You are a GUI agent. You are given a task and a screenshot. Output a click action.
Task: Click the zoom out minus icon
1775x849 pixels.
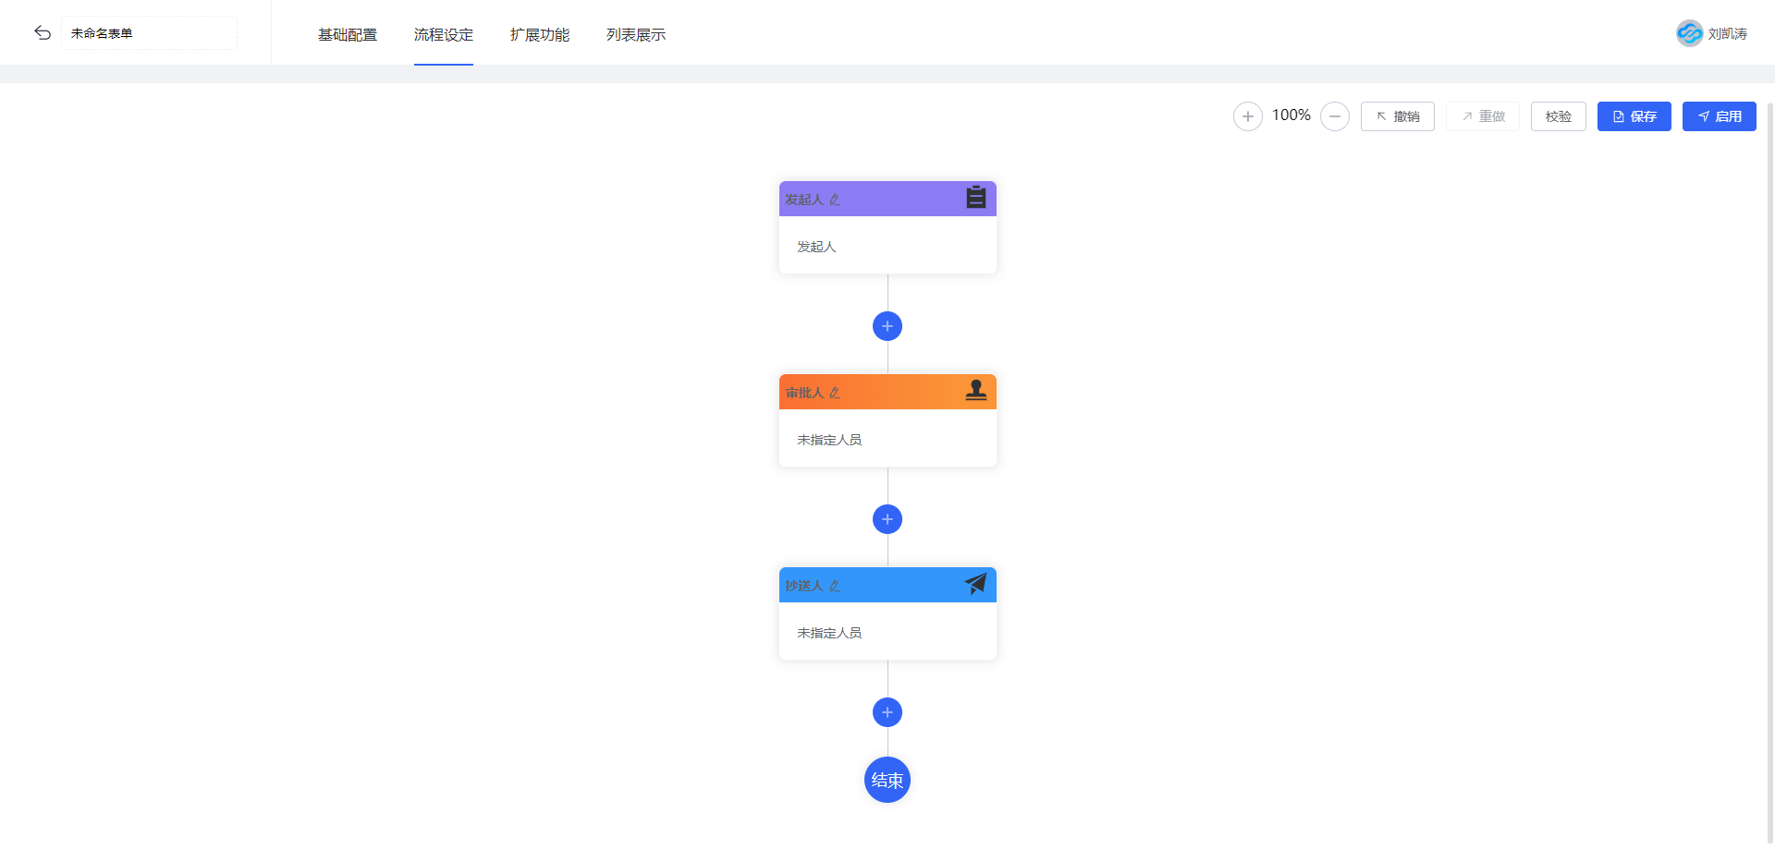click(x=1334, y=116)
